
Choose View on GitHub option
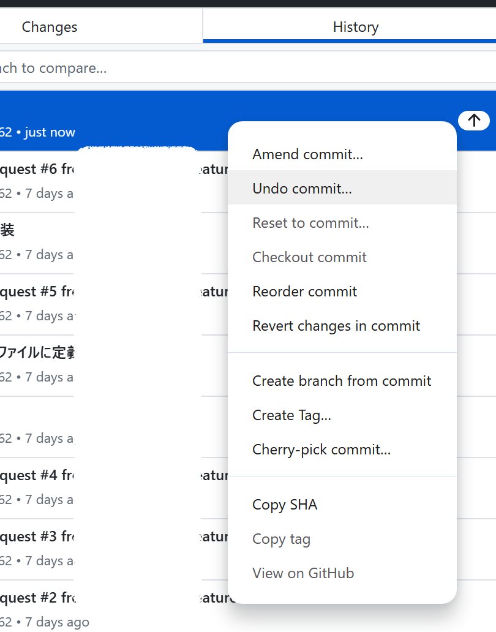tap(342, 573)
